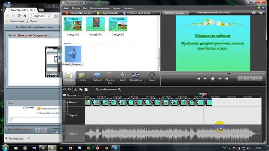Bookmark page with Chrome star icon
The height and width of the screenshot is (151, 269).
pyautogui.click(x=50, y=16)
